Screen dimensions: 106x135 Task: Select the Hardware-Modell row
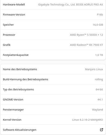click(53, 5)
